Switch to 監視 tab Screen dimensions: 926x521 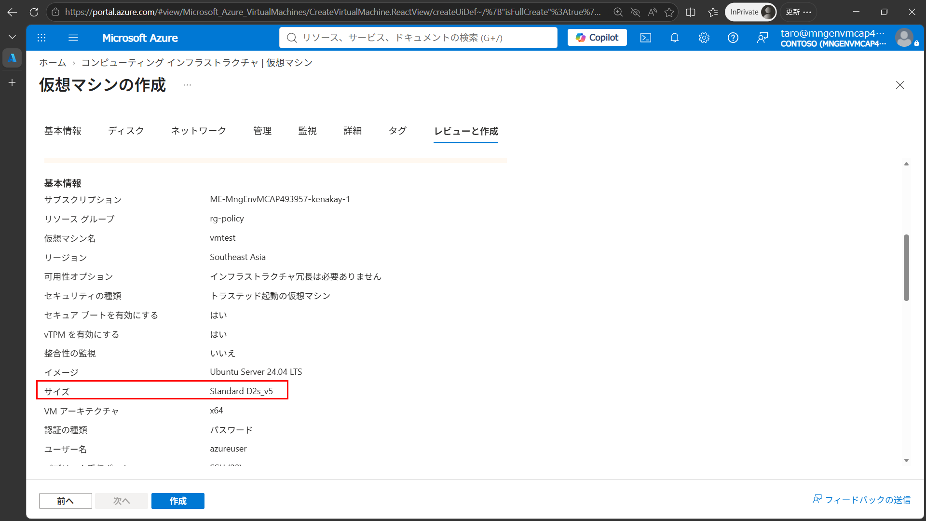(307, 131)
